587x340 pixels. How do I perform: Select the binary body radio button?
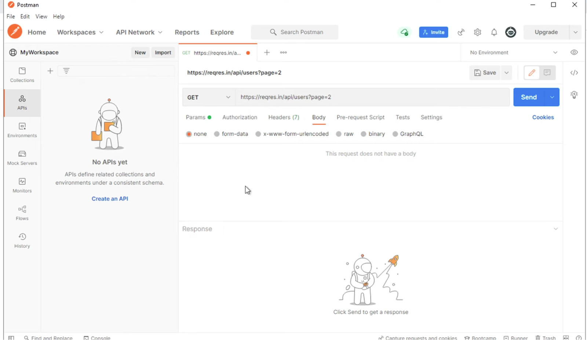pyautogui.click(x=364, y=134)
